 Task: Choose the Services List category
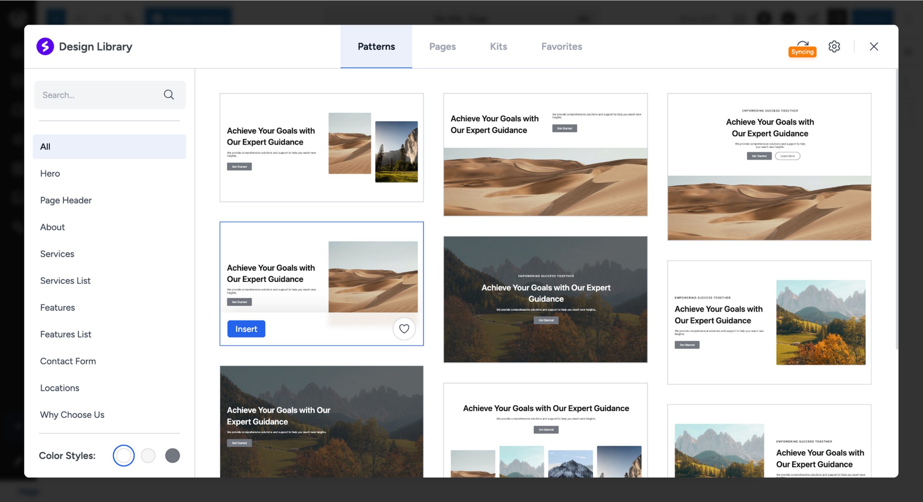coord(65,281)
